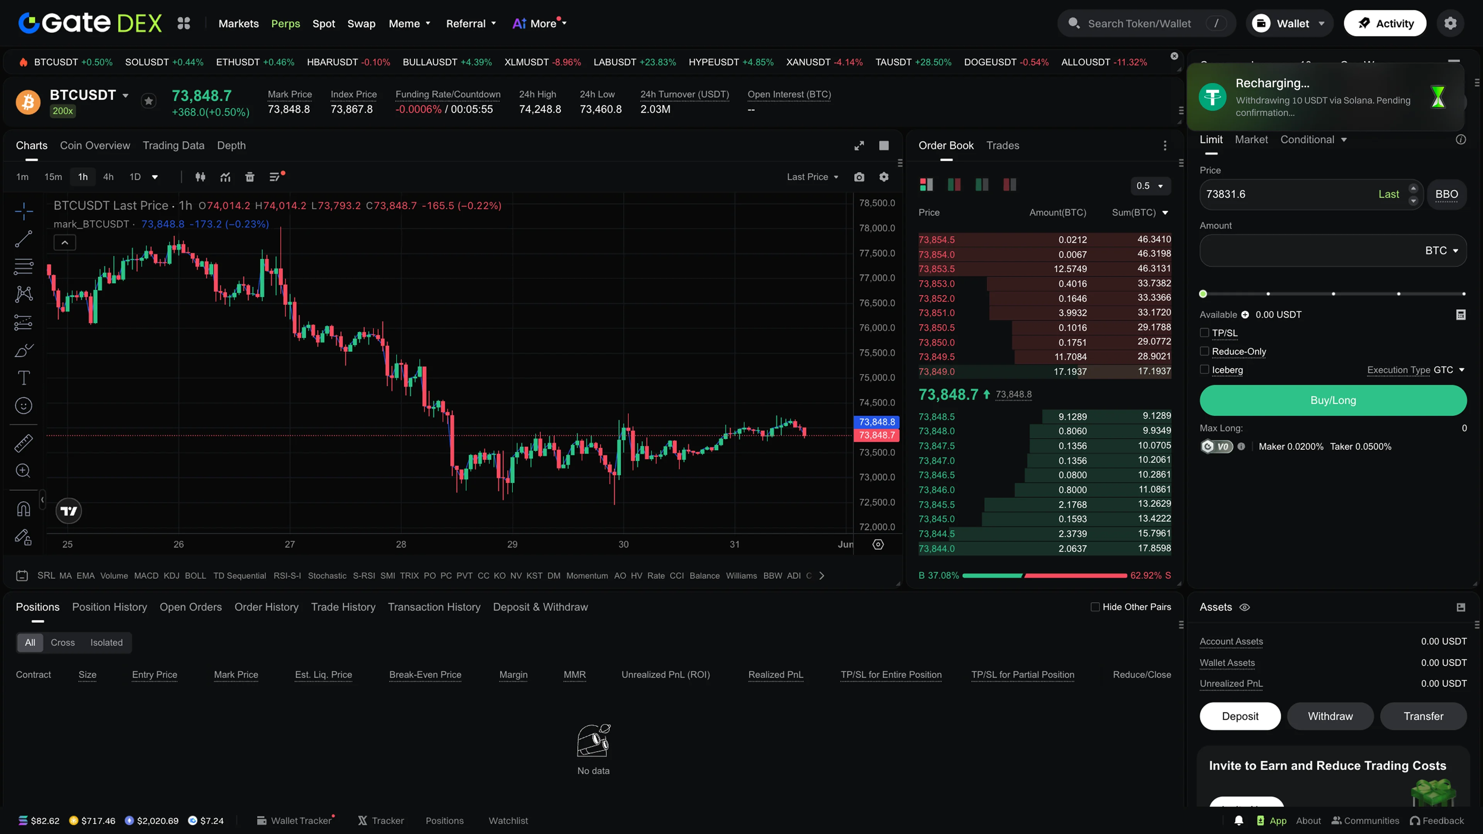Image resolution: width=1483 pixels, height=834 pixels.
Task: Activate the chart zoom-in tool
Action: (24, 471)
